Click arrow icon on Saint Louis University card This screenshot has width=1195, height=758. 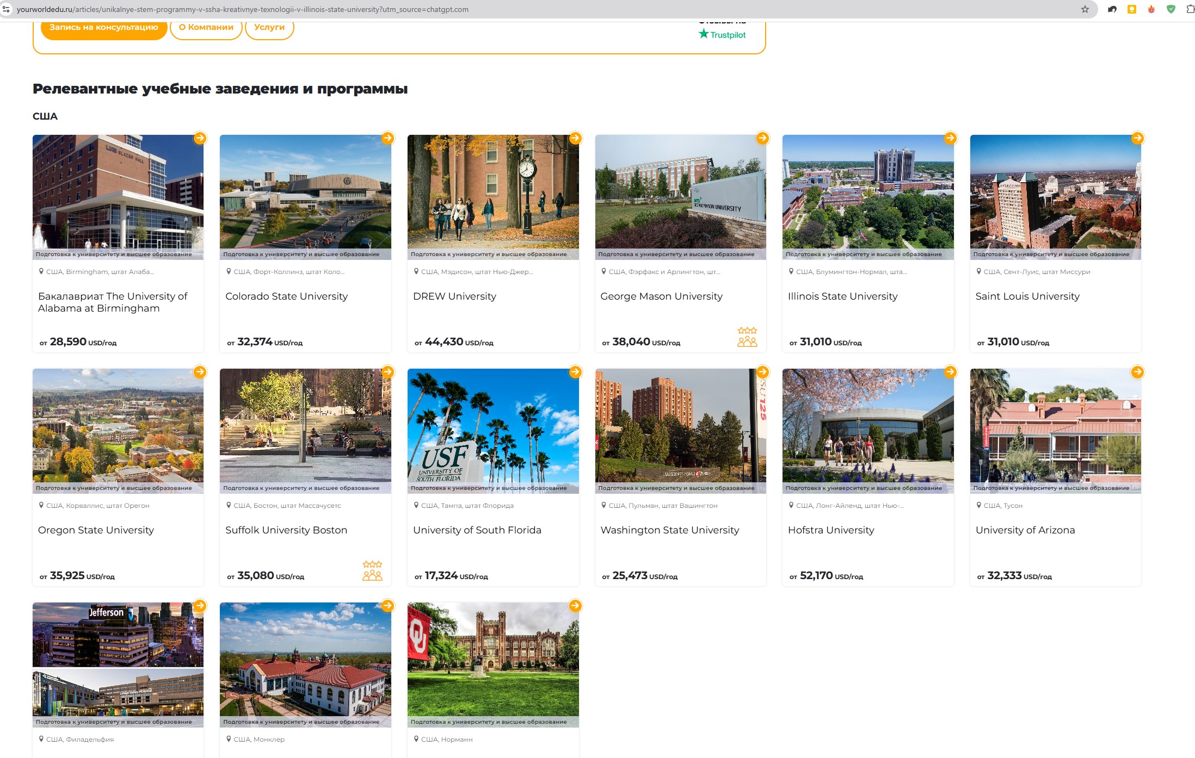1137,138
